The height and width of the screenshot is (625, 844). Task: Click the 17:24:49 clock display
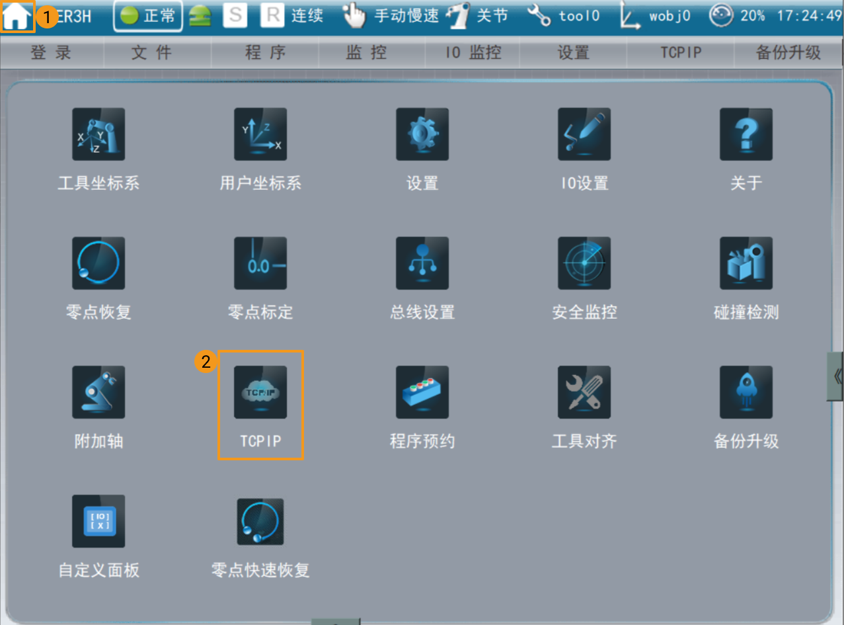[x=810, y=16]
